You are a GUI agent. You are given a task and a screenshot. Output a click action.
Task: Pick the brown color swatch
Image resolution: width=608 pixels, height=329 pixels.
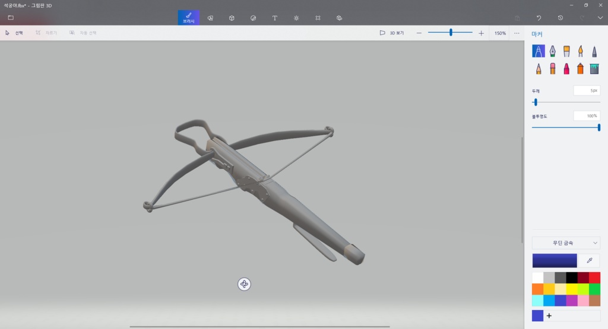tap(594, 301)
